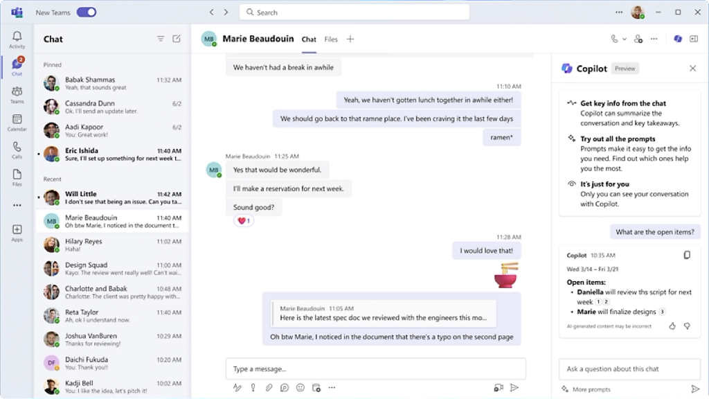Click the Search box
The width and height of the screenshot is (709, 399).
pos(354,12)
